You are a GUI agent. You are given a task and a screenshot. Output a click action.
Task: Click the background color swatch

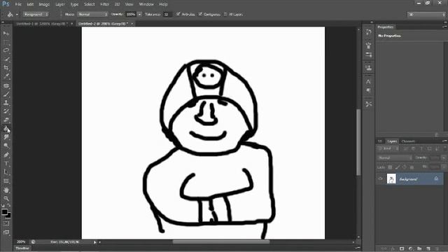pos(8,216)
